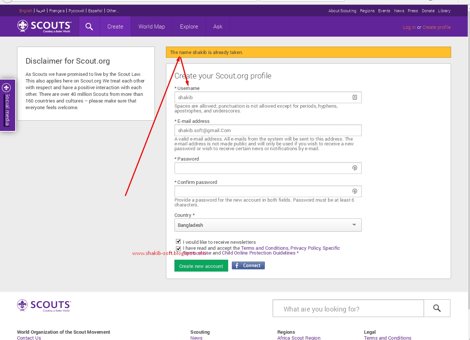470x340 pixels.
Task: Click the key icon in Confirm password field
Action: coord(354,191)
